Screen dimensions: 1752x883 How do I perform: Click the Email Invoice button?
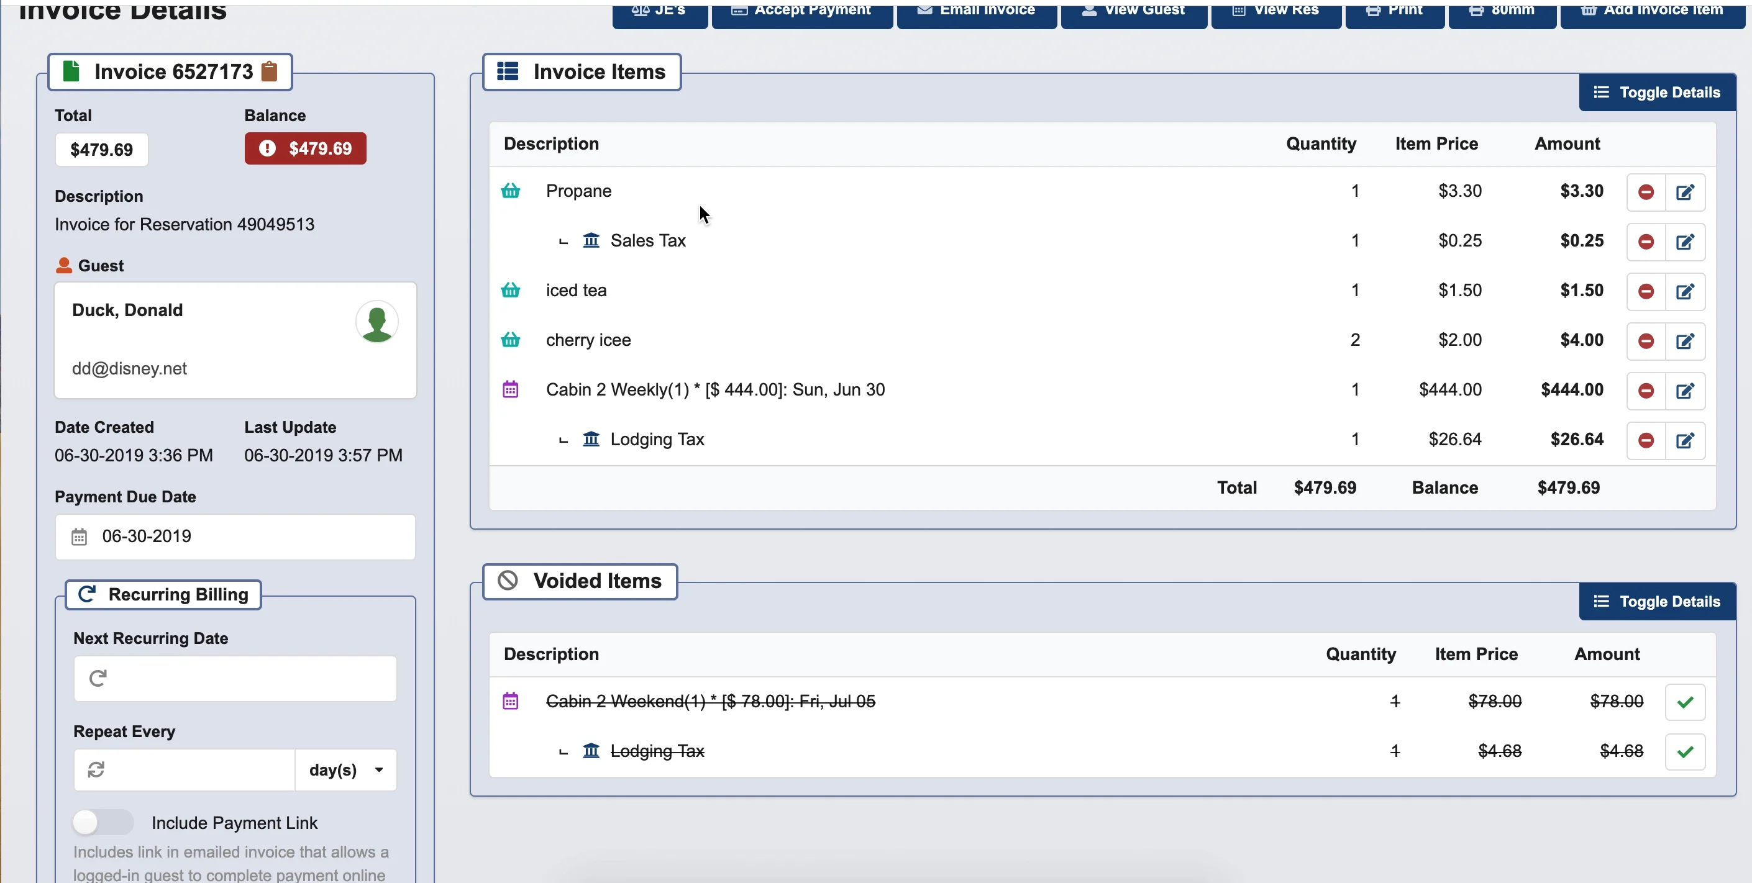(977, 9)
